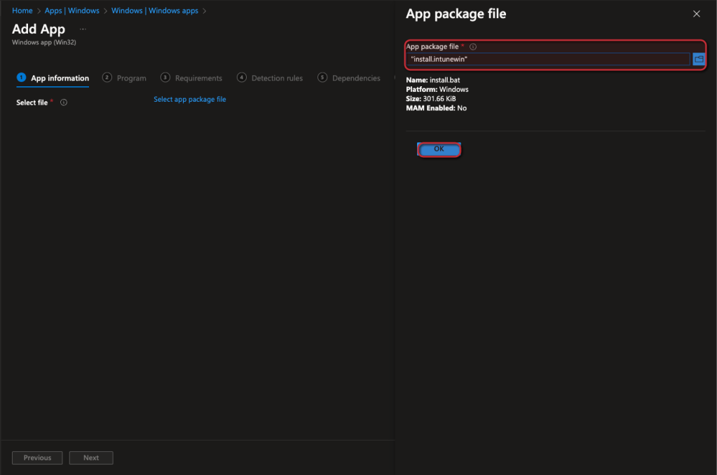
Task: Click the App package file field label
Action: (432, 47)
